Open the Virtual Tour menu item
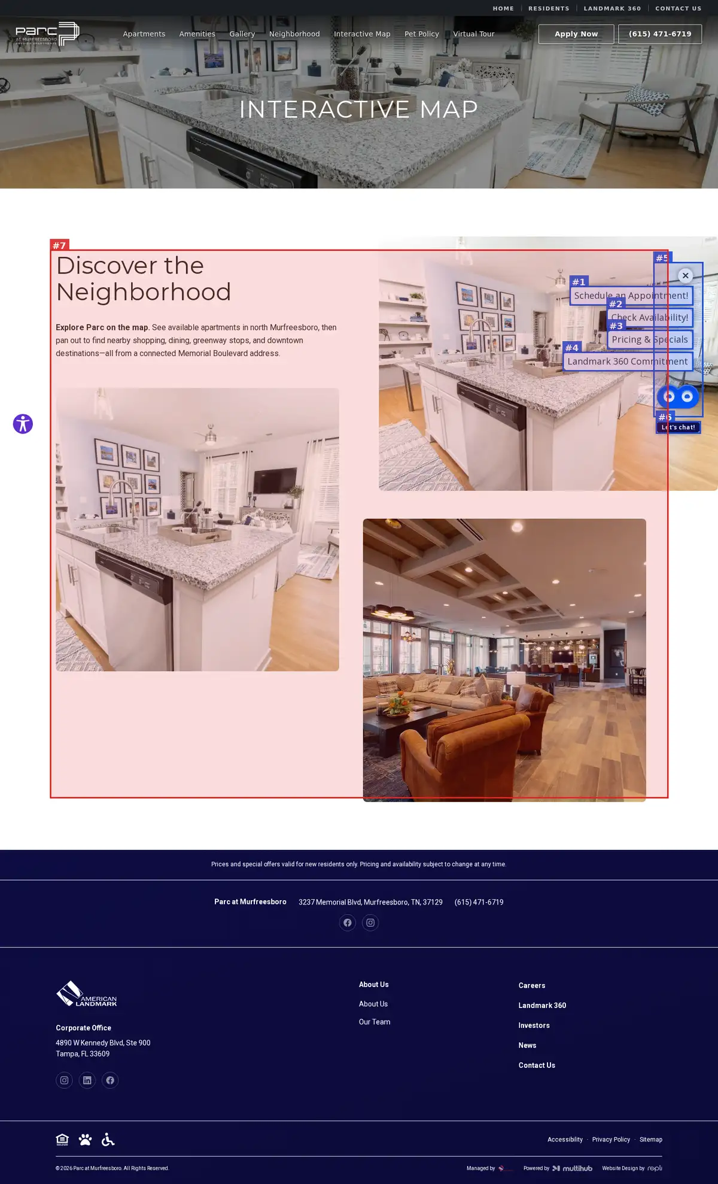718x1184 pixels. click(x=473, y=34)
